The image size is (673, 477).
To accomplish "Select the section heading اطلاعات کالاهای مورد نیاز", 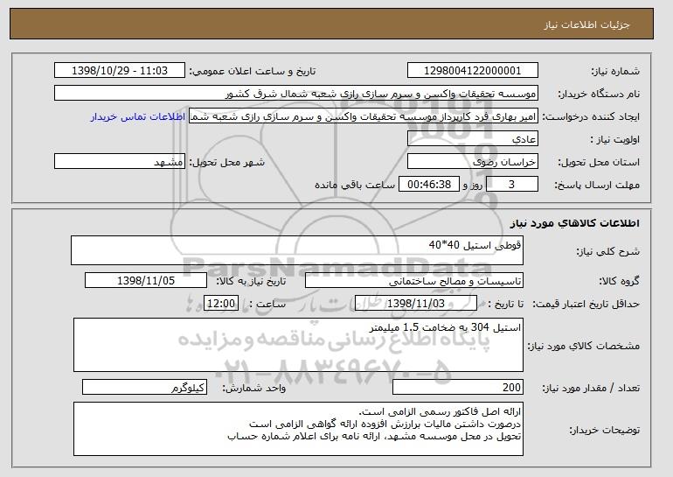I will click(575, 223).
